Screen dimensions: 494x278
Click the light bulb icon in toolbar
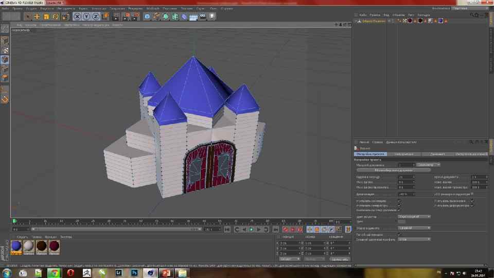point(212,16)
